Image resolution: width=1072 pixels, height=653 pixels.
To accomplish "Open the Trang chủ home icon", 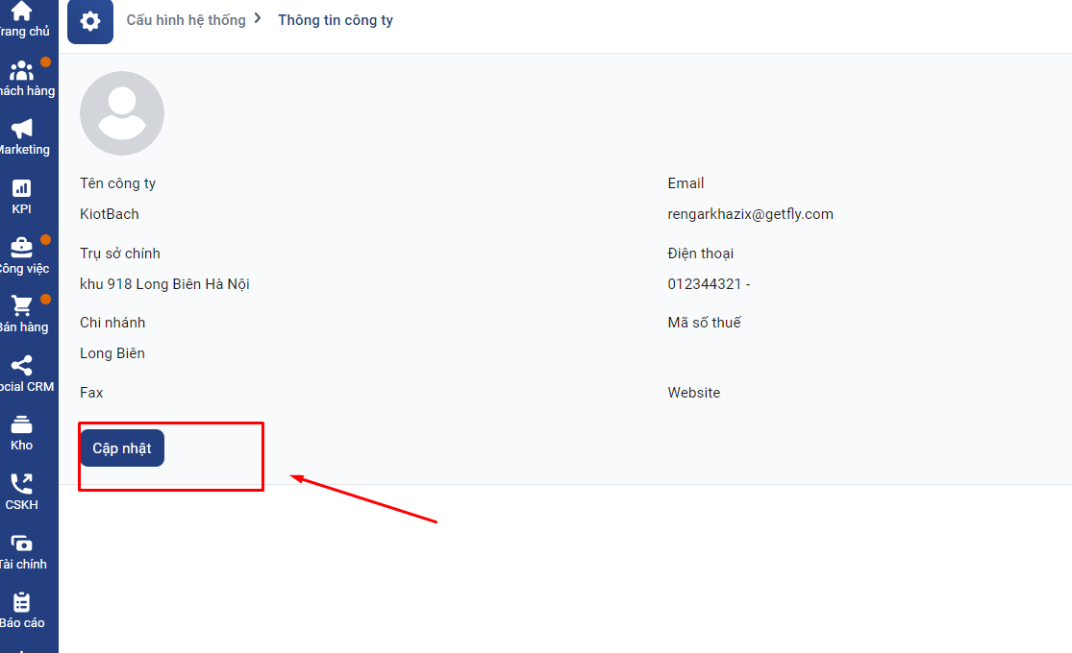I will click(21, 13).
